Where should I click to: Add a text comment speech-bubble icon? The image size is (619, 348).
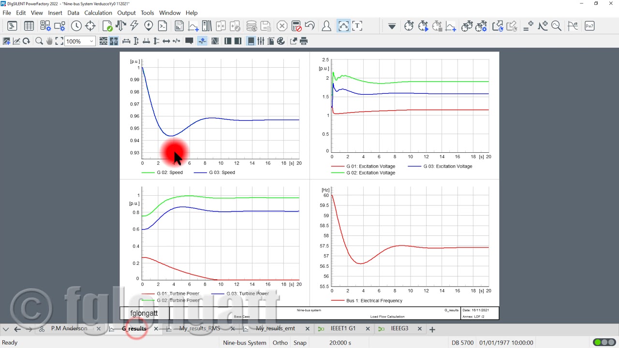click(190, 42)
